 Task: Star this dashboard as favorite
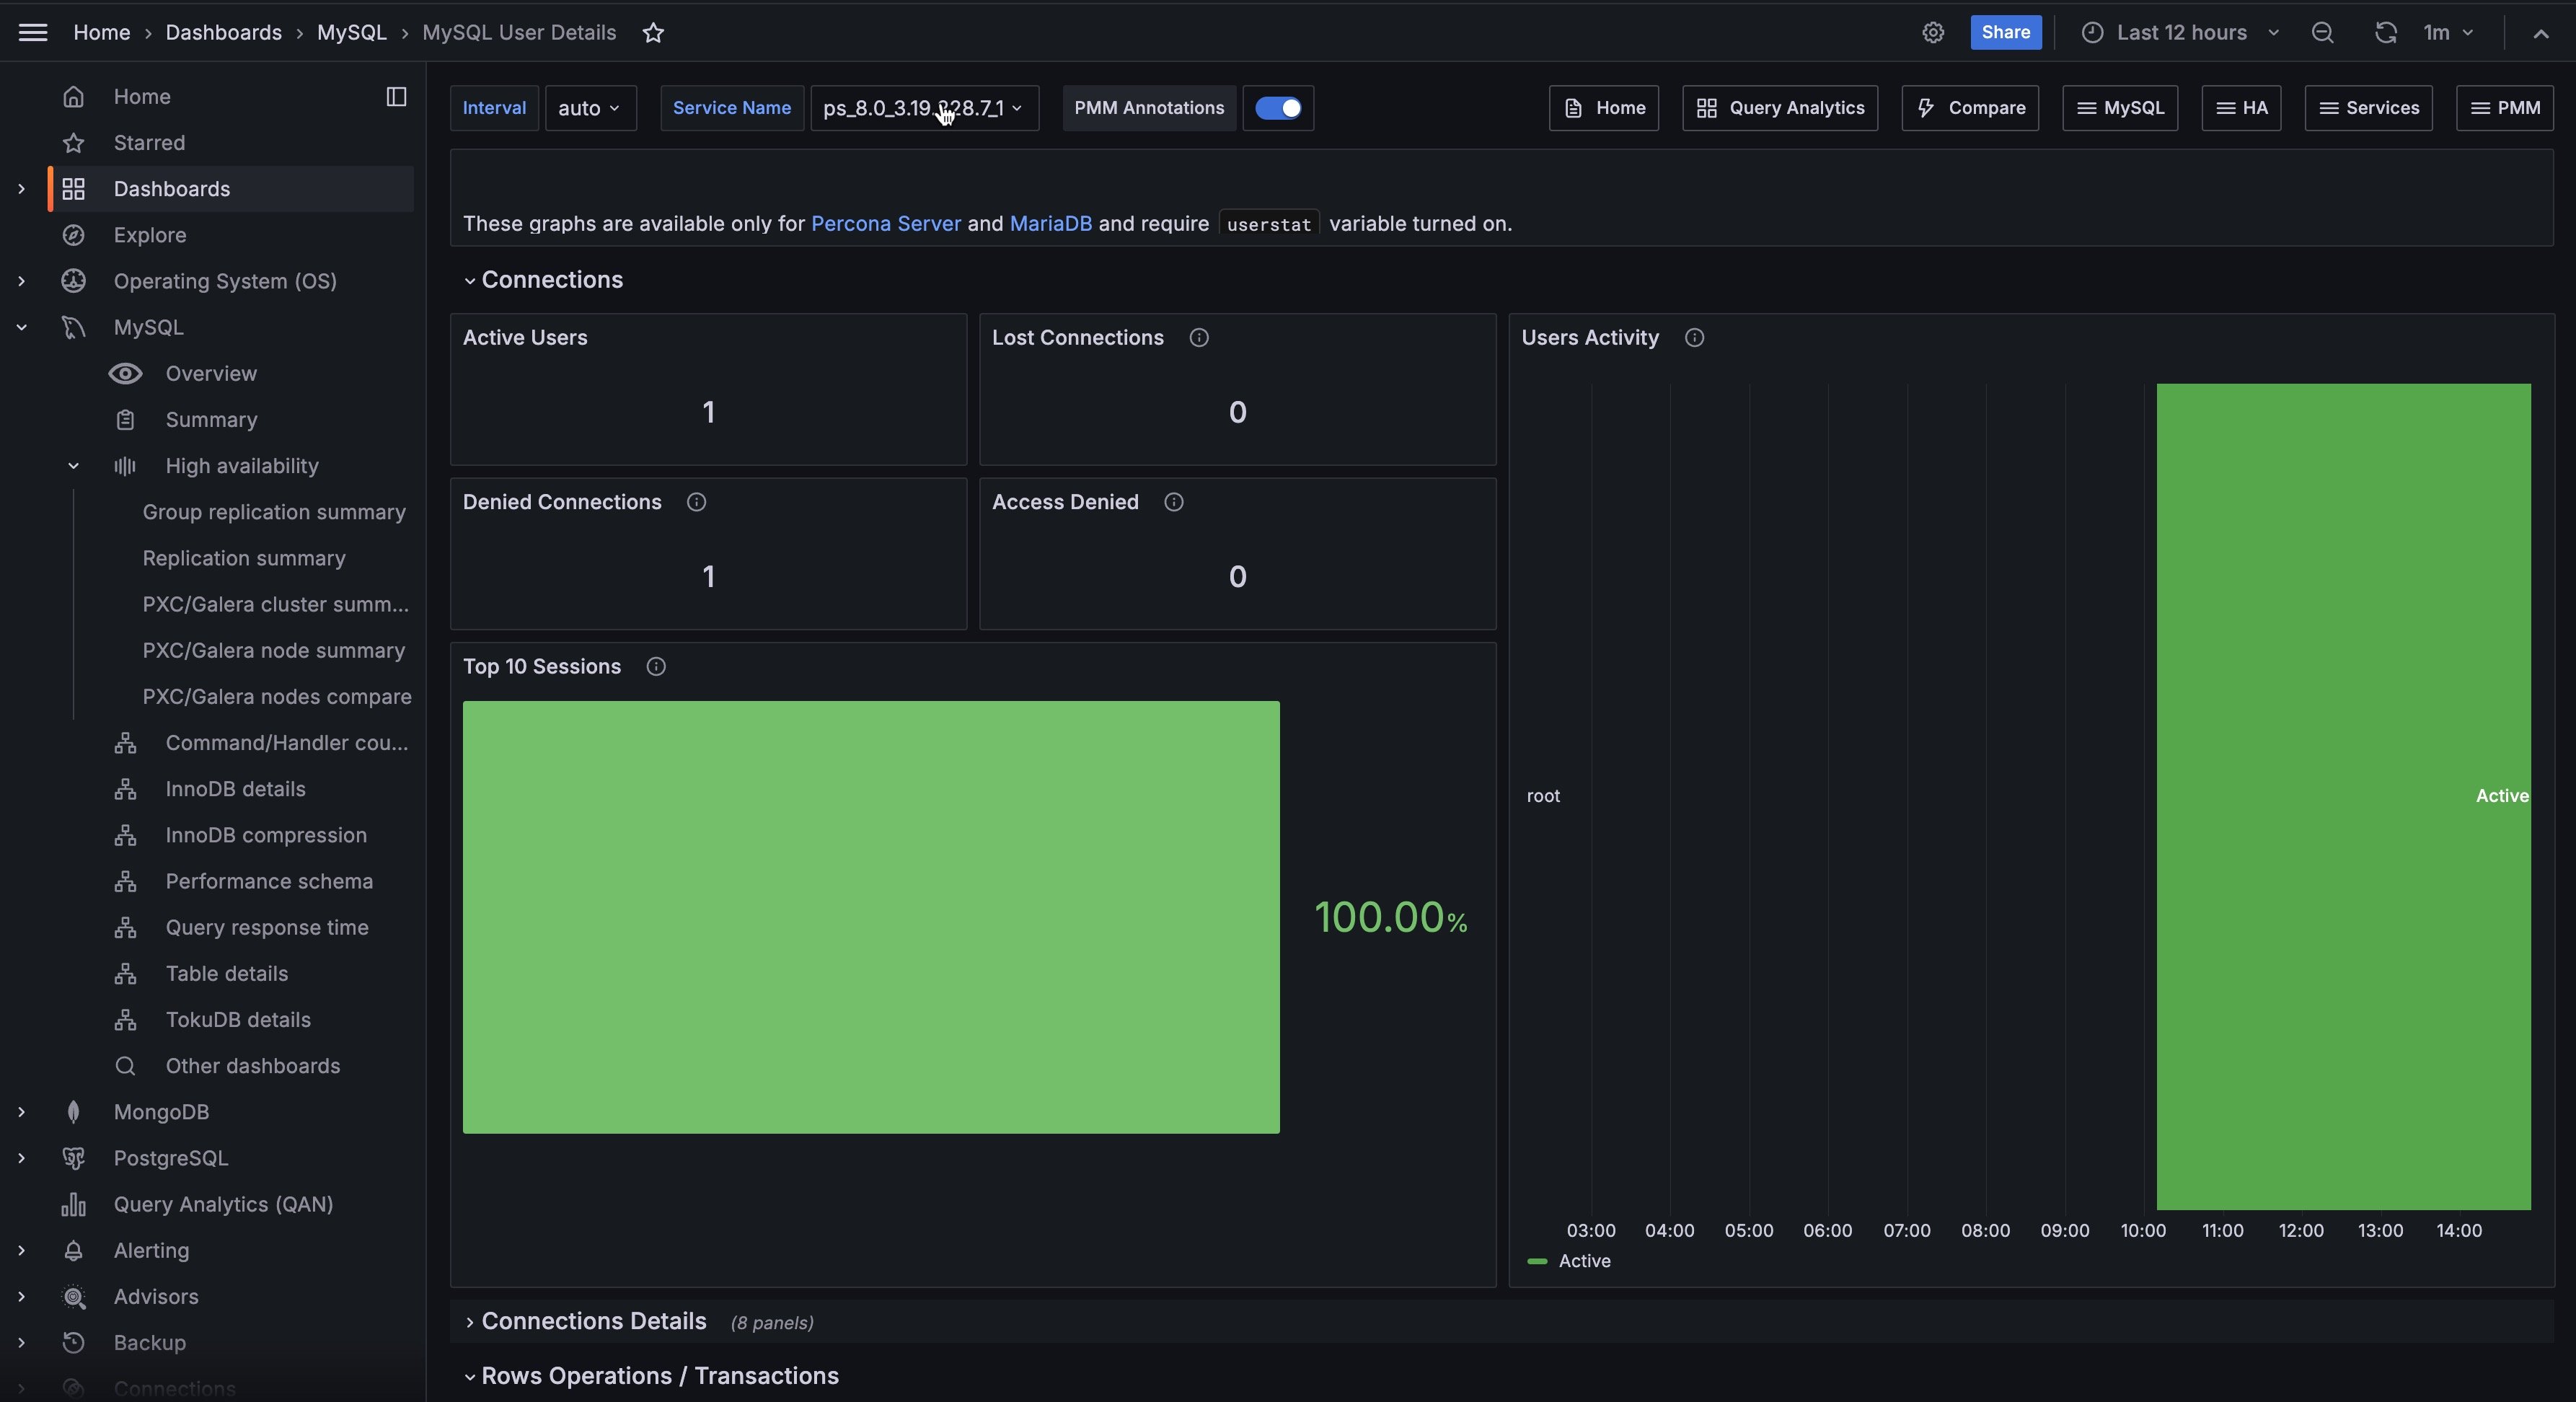653,33
